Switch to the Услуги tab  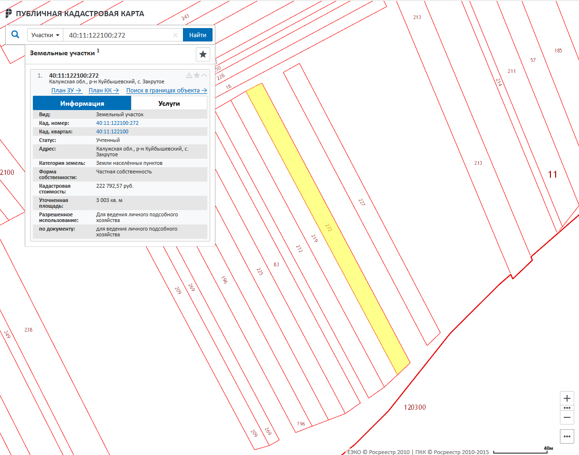click(169, 103)
